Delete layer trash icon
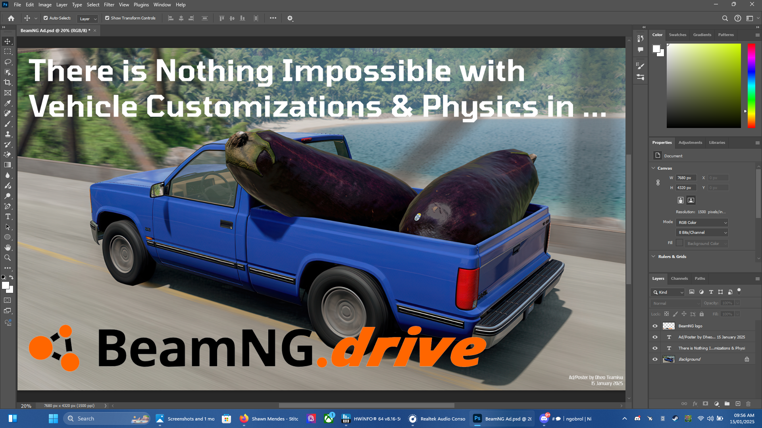Image resolution: width=762 pixels, height=428 pixels. [749, 404]
